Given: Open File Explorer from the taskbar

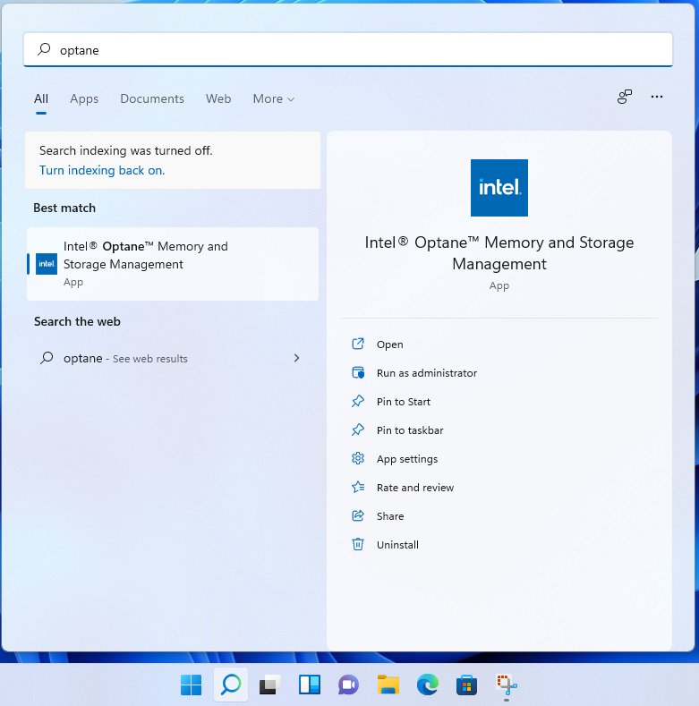Looking at the screenshot, I should 388,685.
